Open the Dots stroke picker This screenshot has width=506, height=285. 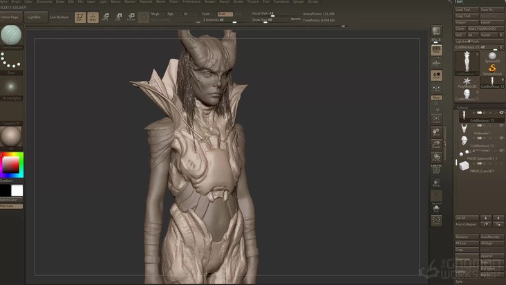click(x=11, y=62)
